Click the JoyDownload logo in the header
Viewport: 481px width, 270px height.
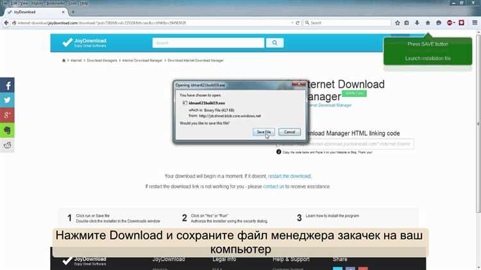(84, 42)
